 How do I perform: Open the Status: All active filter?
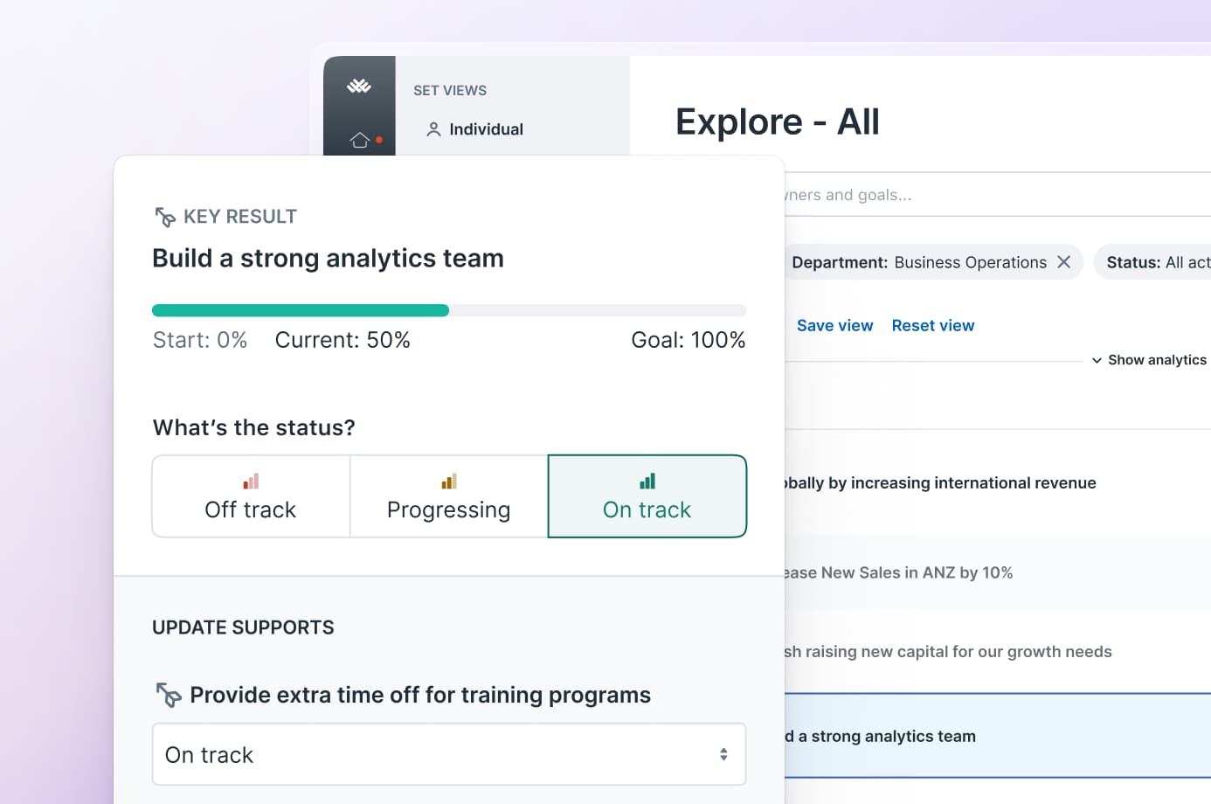1152,261
